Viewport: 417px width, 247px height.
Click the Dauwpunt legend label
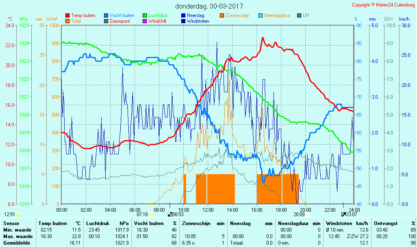(x=119, y=21)
